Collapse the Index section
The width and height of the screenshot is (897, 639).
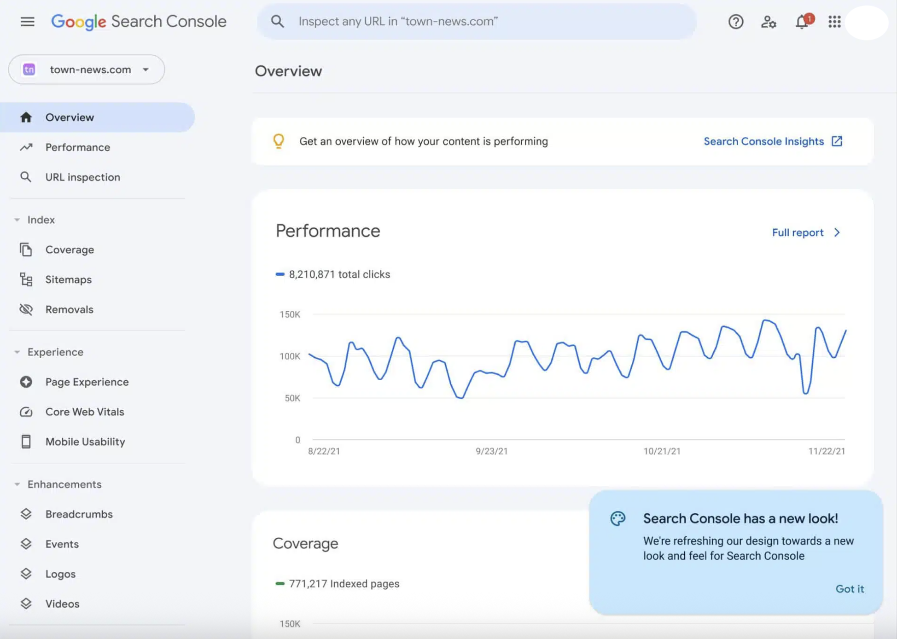coord(17,220)
